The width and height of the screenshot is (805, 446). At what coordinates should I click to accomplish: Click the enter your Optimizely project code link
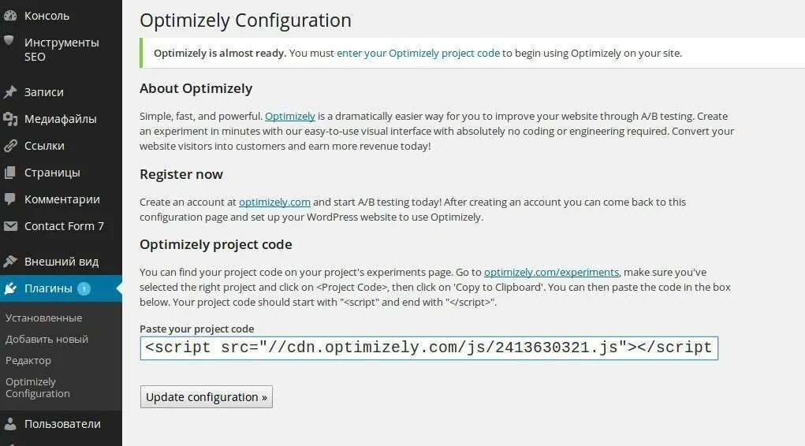tap(418, 53)
